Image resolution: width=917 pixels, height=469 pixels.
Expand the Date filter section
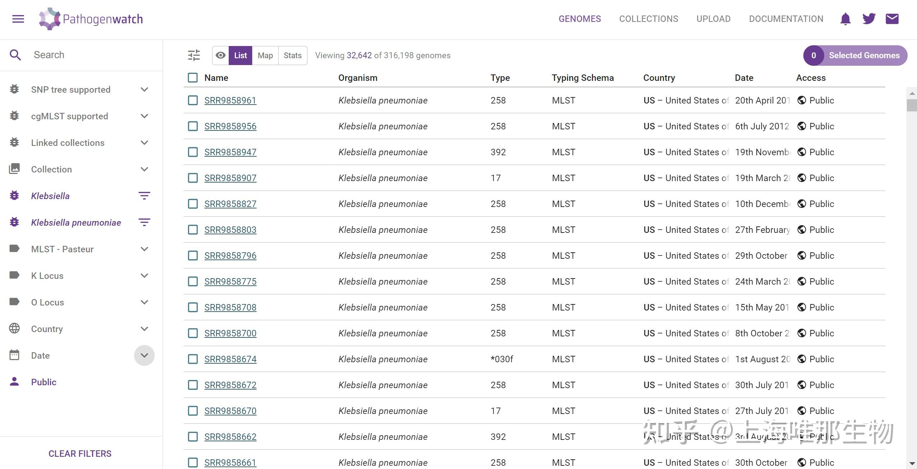[144, 355]
